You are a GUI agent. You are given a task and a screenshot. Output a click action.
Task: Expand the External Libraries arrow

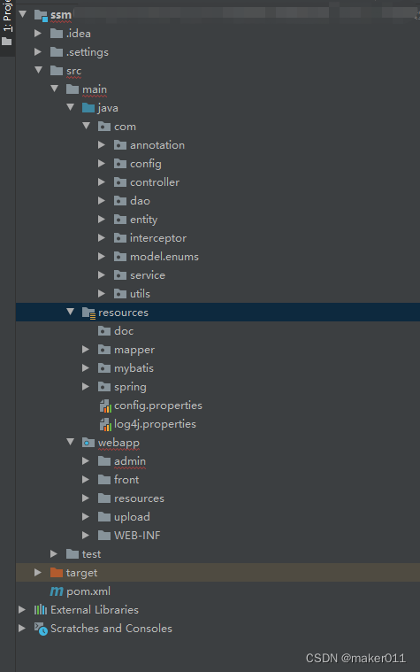[x=22, y=609]
